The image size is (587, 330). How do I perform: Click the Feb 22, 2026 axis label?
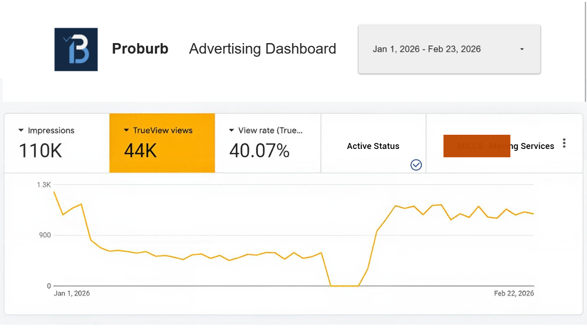click(x=514, y=293)
